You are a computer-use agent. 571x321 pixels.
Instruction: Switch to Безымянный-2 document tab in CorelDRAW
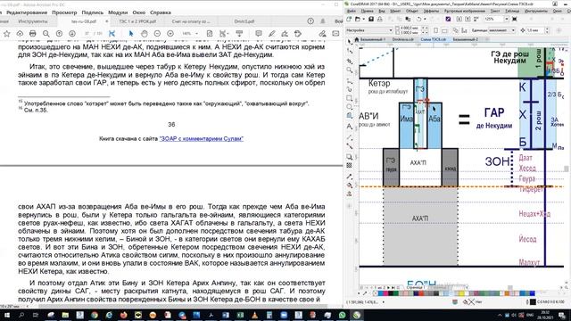pos(466,39)
